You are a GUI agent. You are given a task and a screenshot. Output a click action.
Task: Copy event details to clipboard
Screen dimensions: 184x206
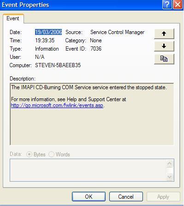click(164, 59)
